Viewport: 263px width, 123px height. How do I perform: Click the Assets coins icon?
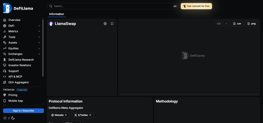click(5, 43)
